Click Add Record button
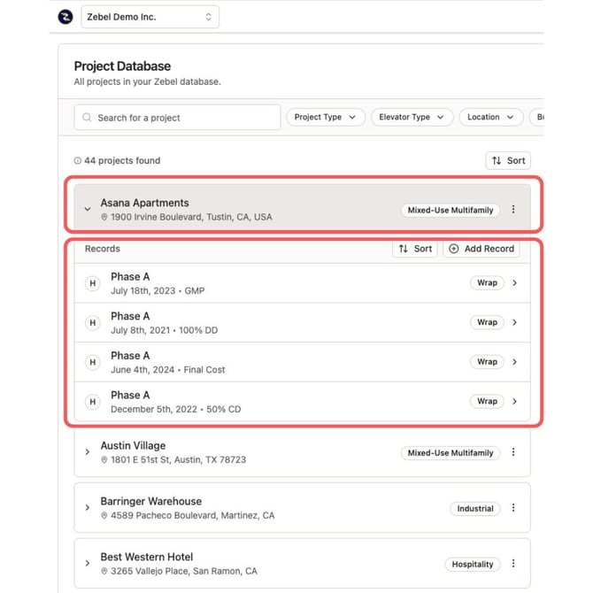This screenshot has height=593, width=593. pyautogui.click(x=481, y=249)
